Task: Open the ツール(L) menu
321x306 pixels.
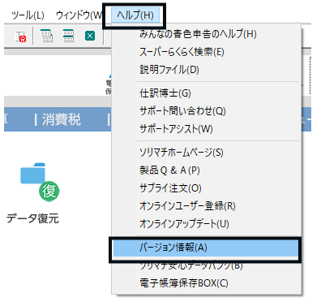Action: pos(28,15)
